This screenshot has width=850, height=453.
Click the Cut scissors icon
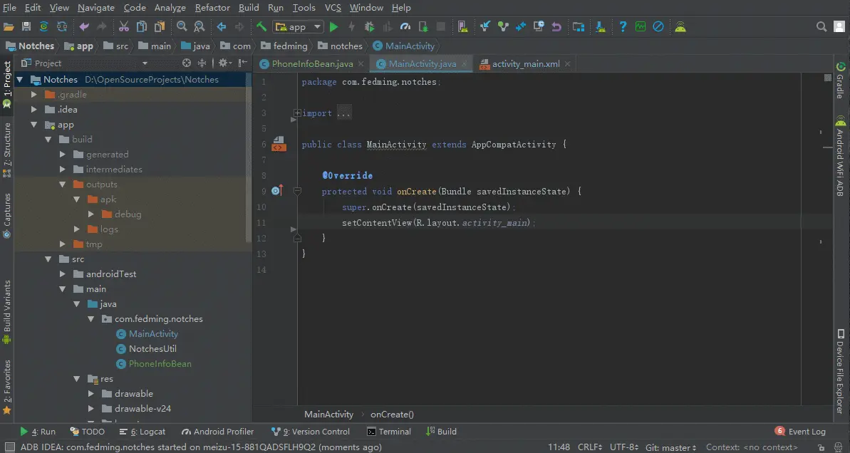tap(123, 26)
